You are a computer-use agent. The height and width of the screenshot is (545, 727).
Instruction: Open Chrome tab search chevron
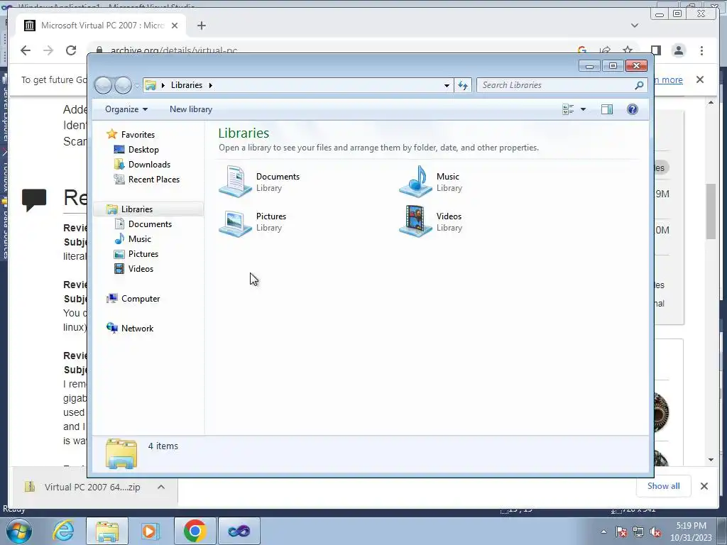coord(635,26)
